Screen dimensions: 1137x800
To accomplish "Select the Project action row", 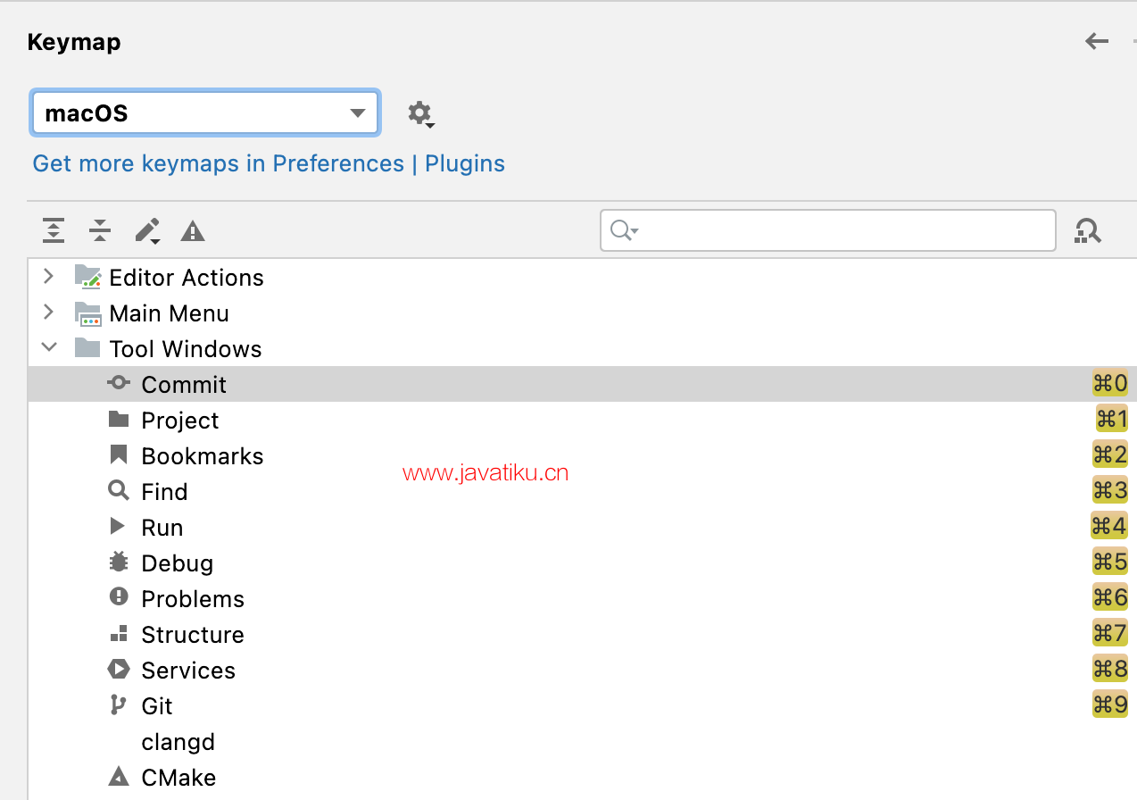I will point(582,420).
